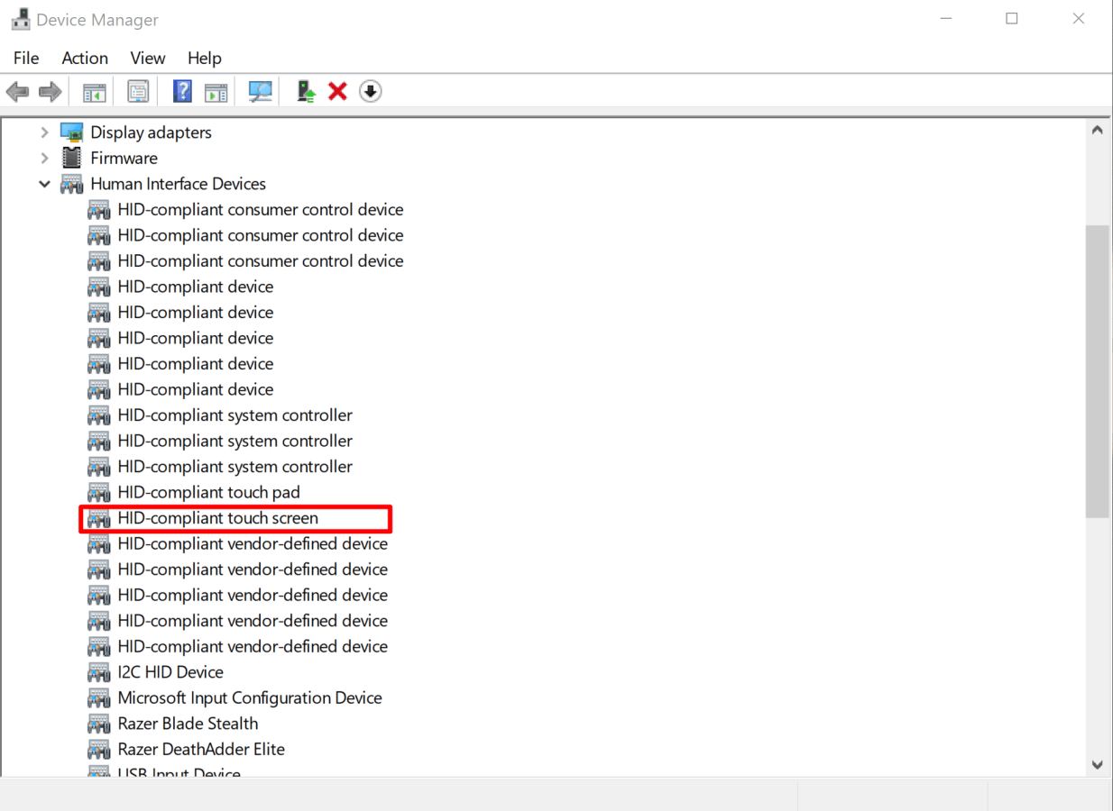Select Razer DeathAdder Elite device
Image resolution: width=1113 pixels, height=811 pixels.
201,750
